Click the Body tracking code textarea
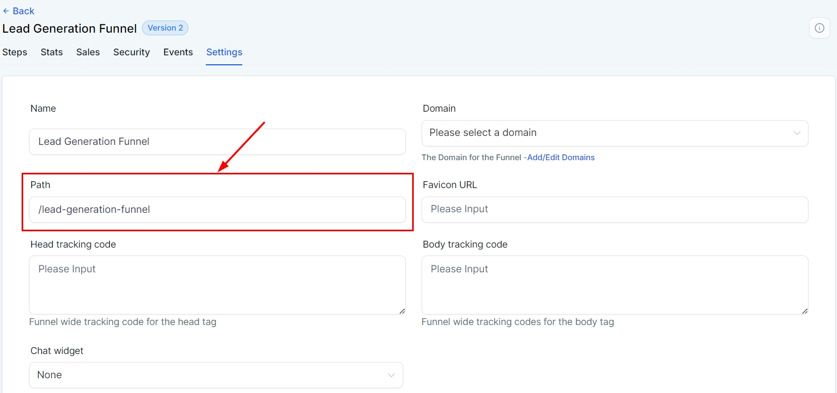The height and width of the screenshot is (393, 837). (614, 284)
